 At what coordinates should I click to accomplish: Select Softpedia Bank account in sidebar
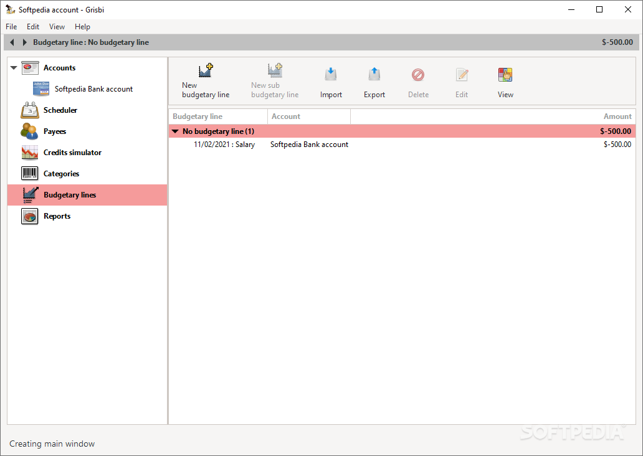pos(93,89)
